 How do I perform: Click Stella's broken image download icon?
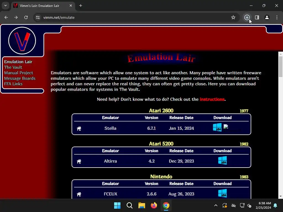[226, 126]
